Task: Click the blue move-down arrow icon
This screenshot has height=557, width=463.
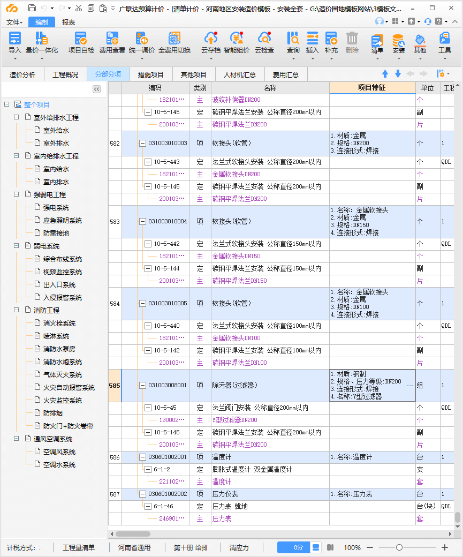Action: pos(398,74)
